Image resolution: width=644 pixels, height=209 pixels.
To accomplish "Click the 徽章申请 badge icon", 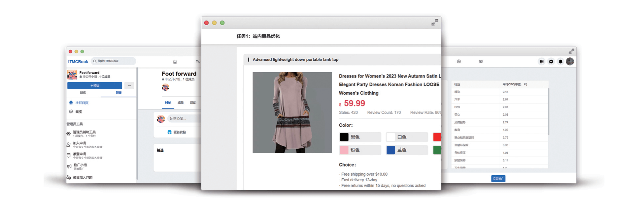I will (x=68, y=155).
